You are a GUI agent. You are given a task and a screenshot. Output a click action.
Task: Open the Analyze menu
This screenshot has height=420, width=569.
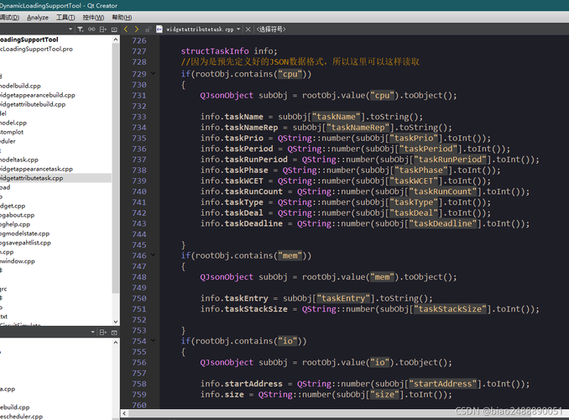pos(38,18)
